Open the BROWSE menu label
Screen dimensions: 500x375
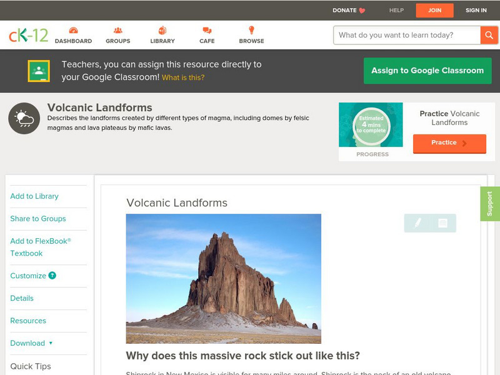coord(252,41)
